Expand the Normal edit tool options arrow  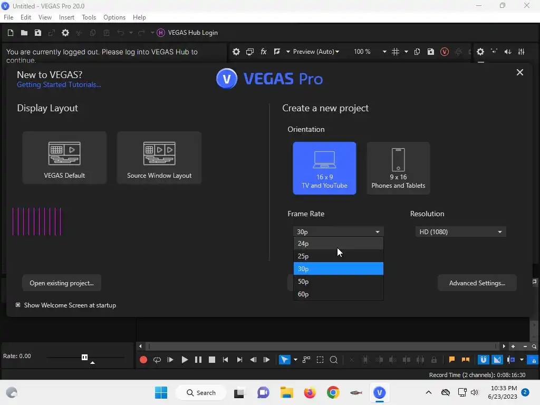click(x=295, y=360)
